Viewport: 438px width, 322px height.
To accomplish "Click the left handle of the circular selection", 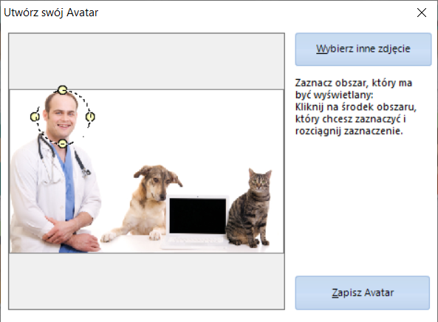I will point(35,117).
